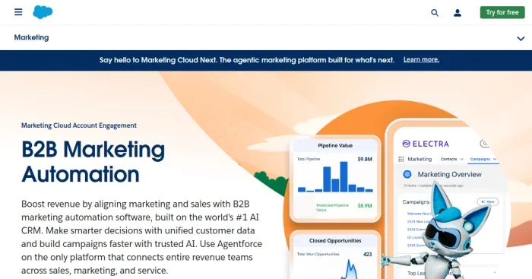Open the site search magnifier
The width and height of the screenshot is (532, 279).
[435, 13]
